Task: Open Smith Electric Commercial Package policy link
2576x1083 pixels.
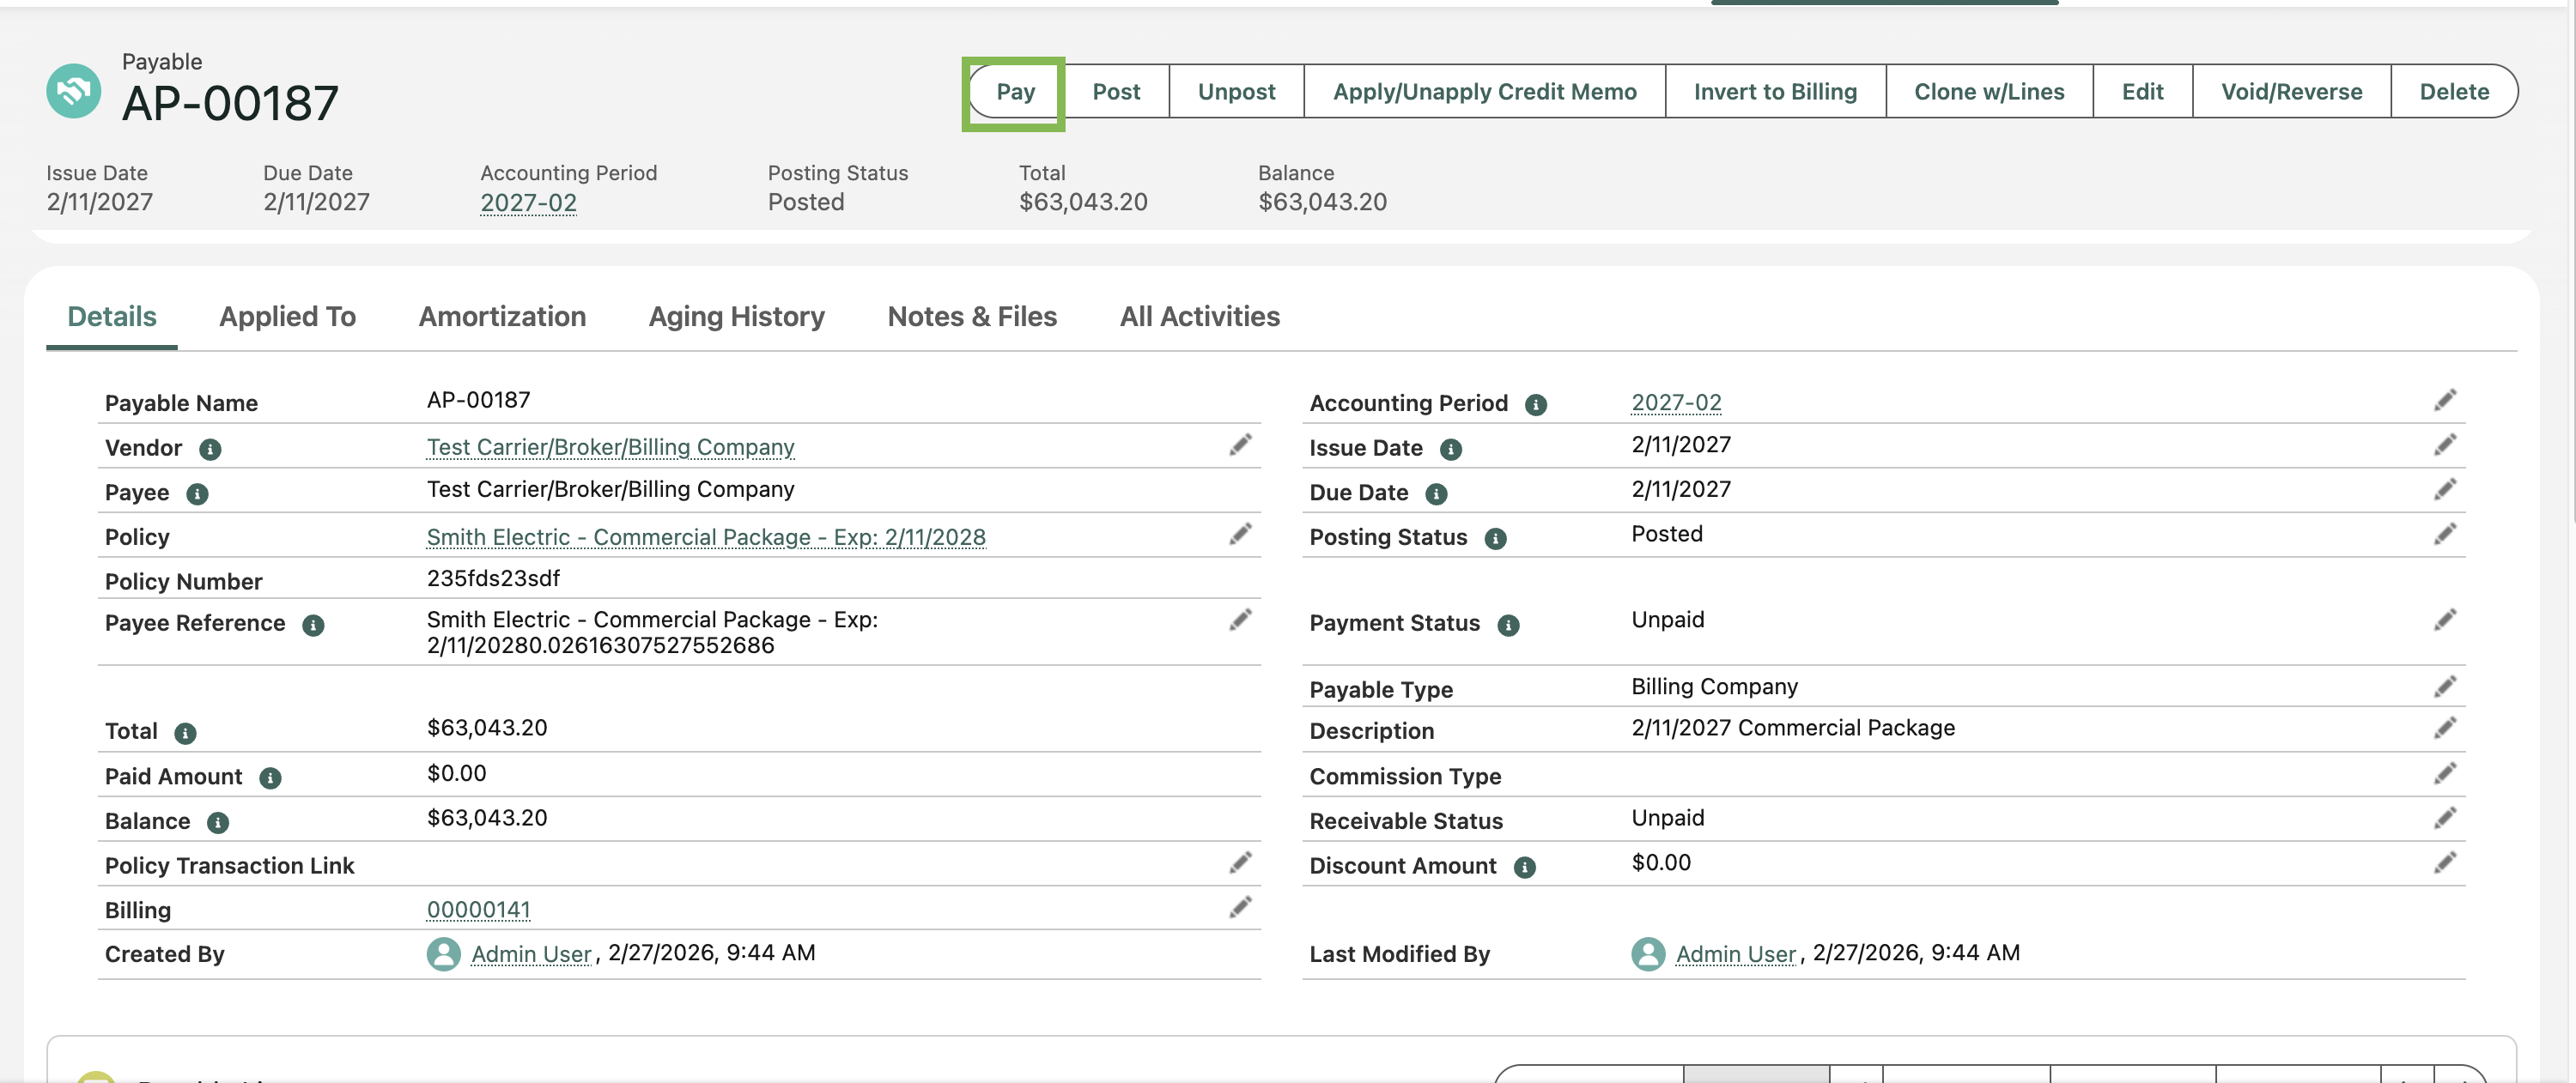Action: pos(706,537)
